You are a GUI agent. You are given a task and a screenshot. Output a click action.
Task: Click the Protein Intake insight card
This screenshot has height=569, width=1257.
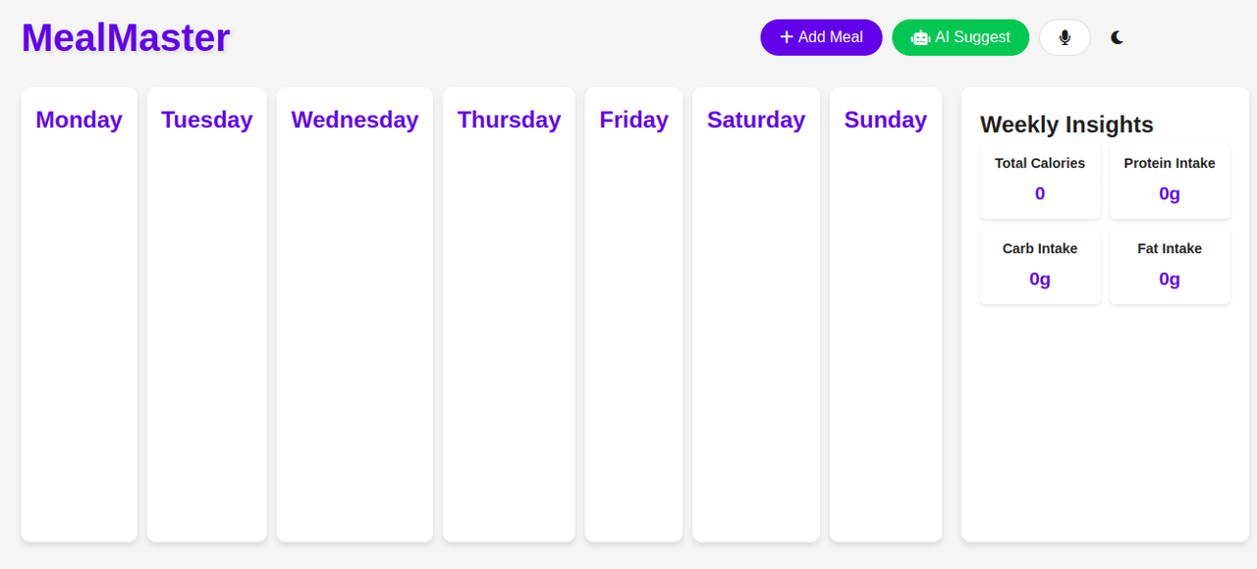coord(1170,181)
